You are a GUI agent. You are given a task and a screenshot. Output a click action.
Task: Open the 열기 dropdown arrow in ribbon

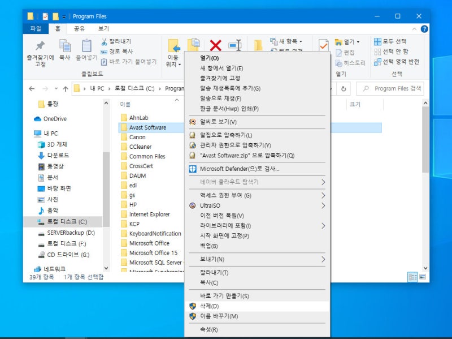tap(358, 42)
